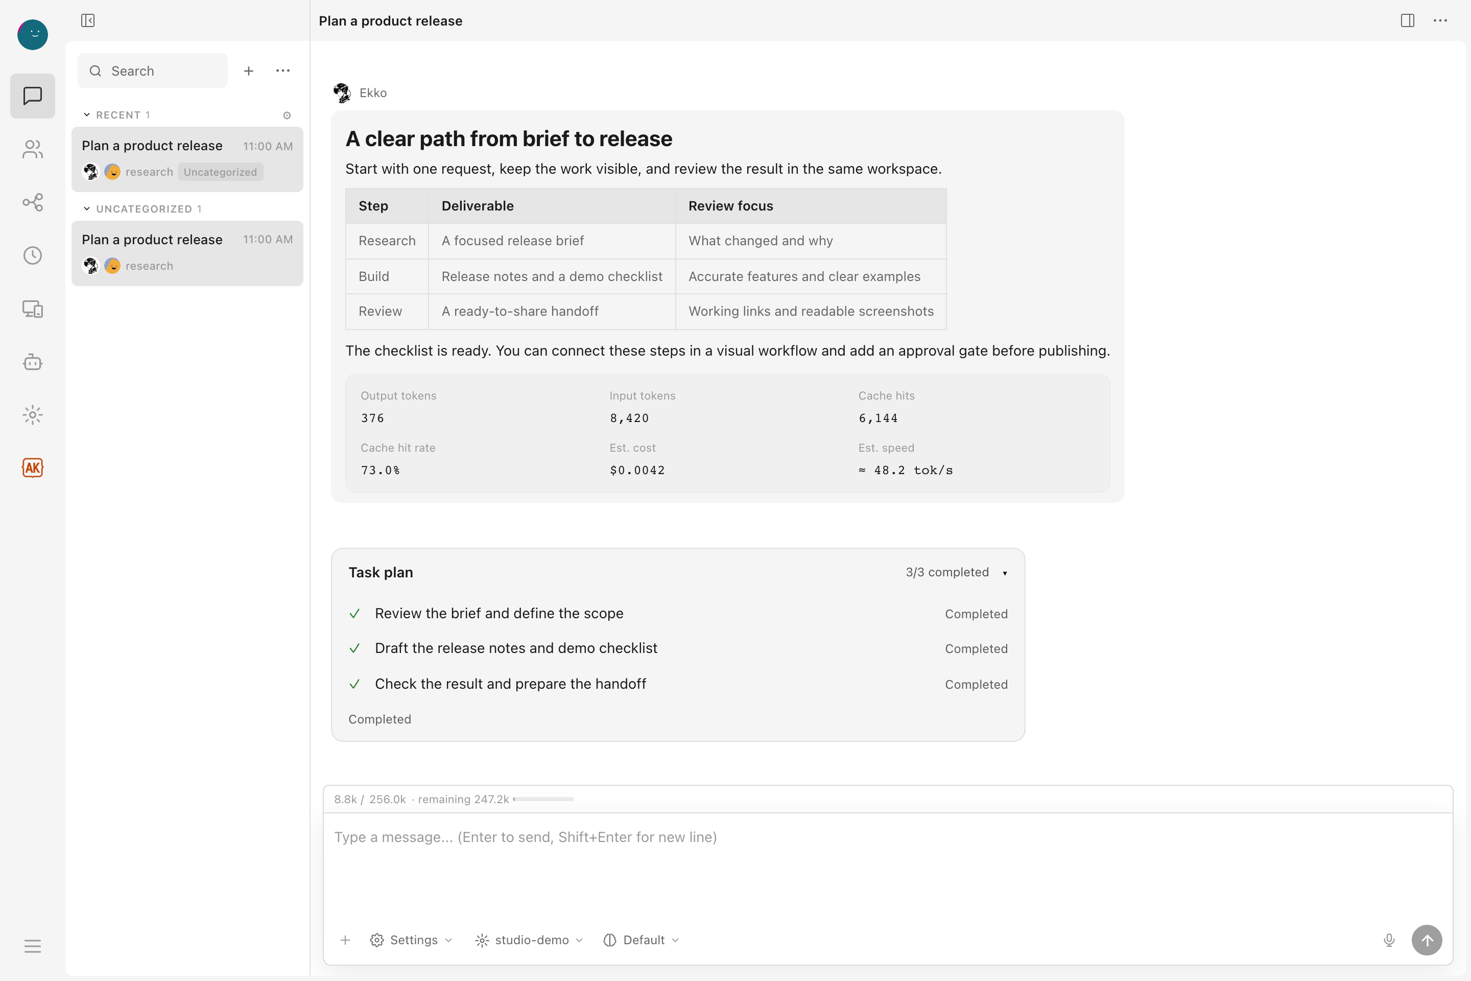This screenshot has width=1471, height=981.
Task: Start a new conversation with plus
Action: (x=248, y=71)
